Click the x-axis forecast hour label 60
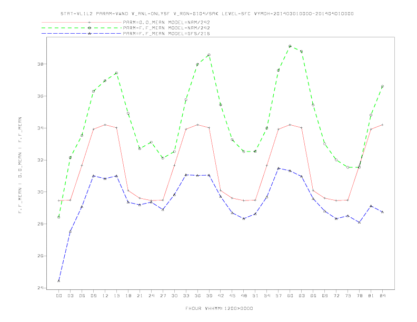 [x=290, y=296]
